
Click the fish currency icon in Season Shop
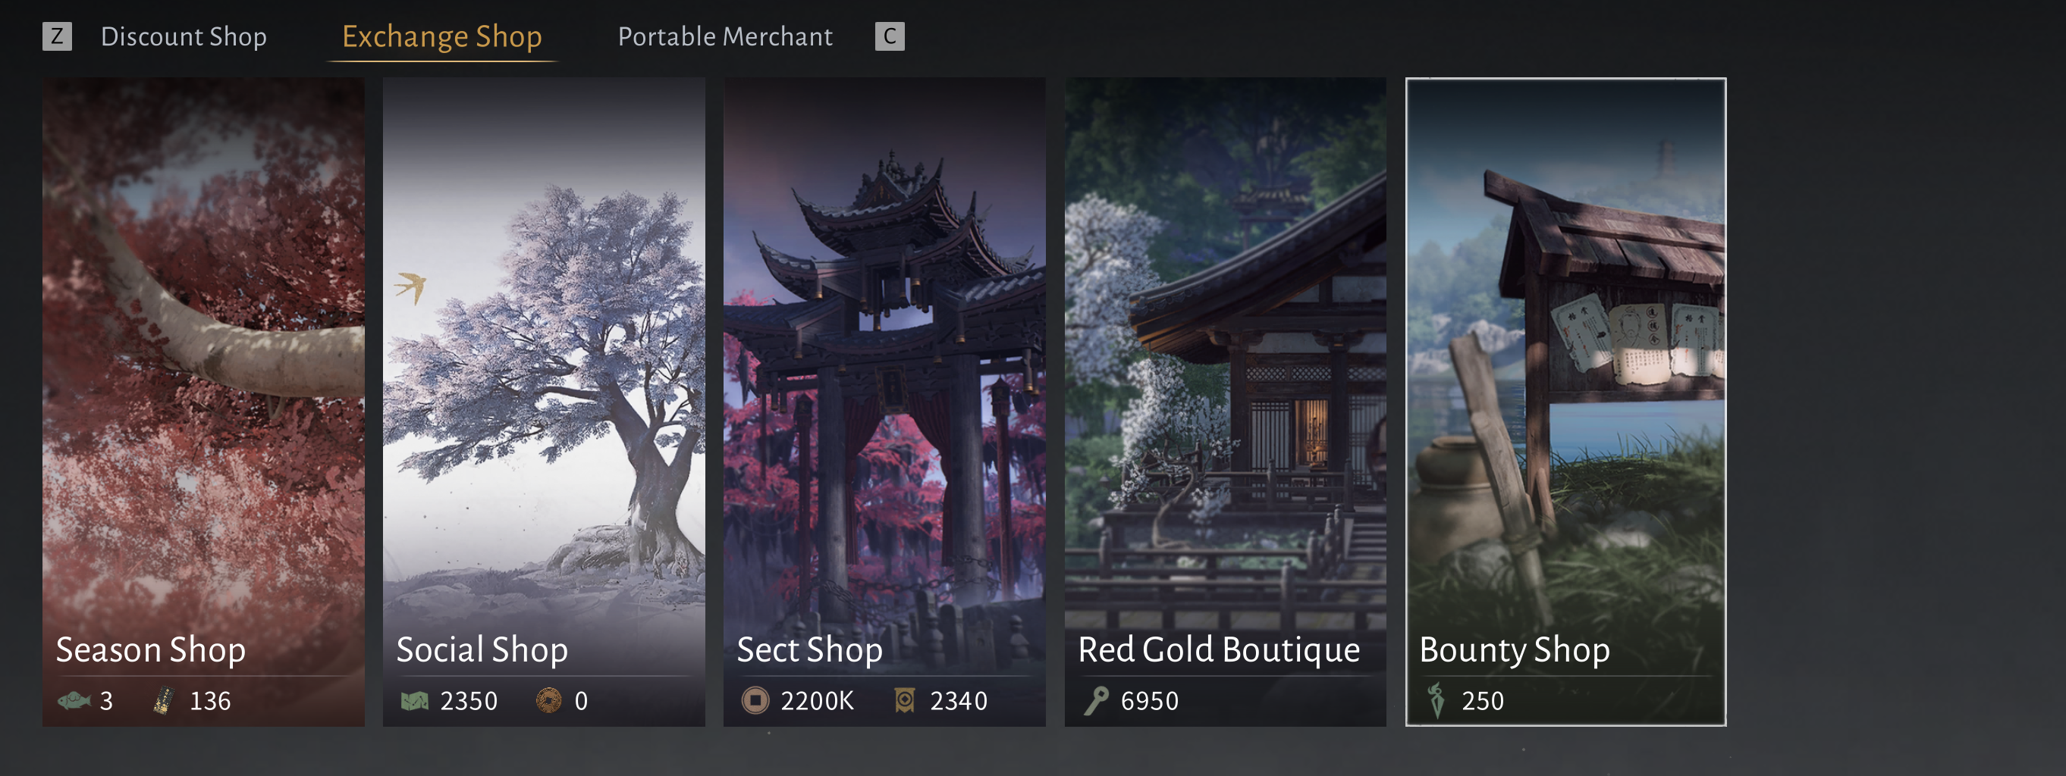coord(74,701)
